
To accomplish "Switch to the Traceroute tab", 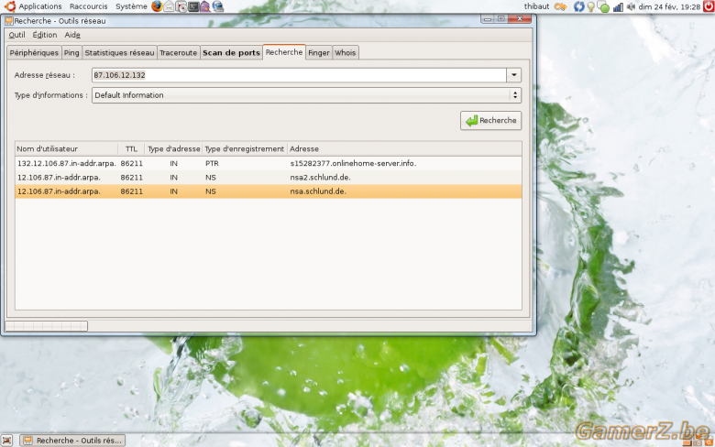I will pyautogui.click(x=179, y=53).
